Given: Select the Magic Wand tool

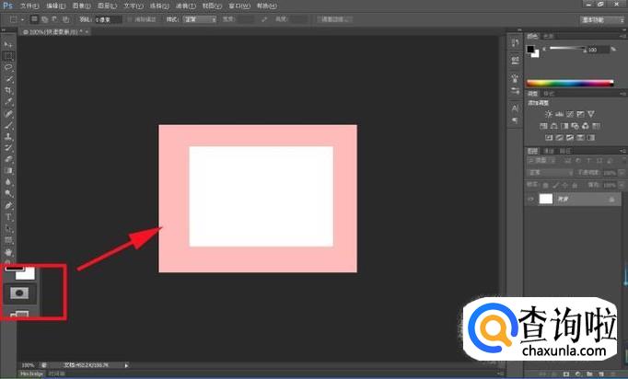Looking at the screenshot, I should (8, 79).
